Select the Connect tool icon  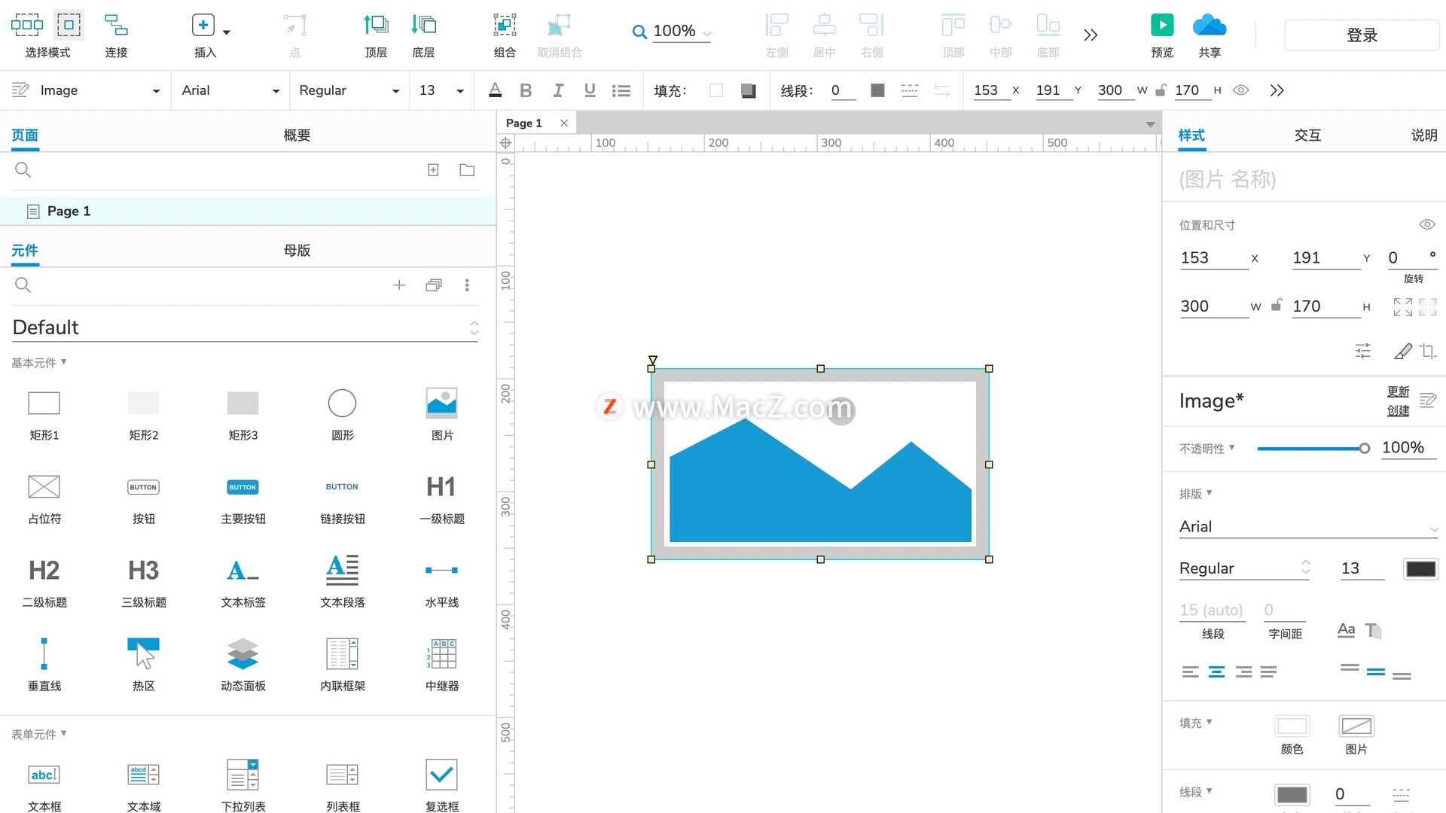click(116, 25)
